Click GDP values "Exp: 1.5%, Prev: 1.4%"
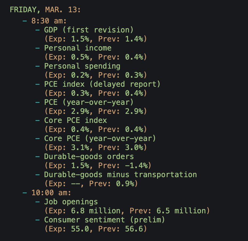 click(95, 39)
